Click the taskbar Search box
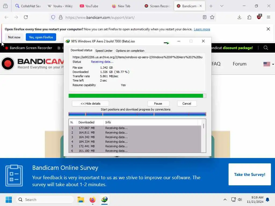The width and height of the screenshot is (275, 206). [x=45, y=200]
